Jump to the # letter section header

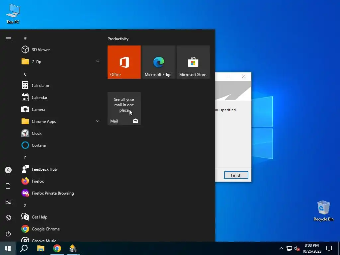click(25, 38)
